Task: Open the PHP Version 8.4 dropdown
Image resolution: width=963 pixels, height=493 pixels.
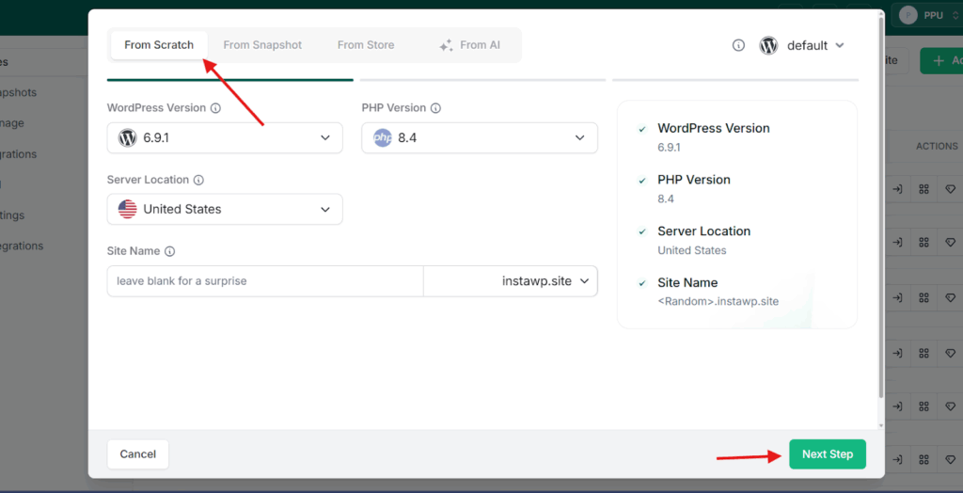Action: pos(480,137)
